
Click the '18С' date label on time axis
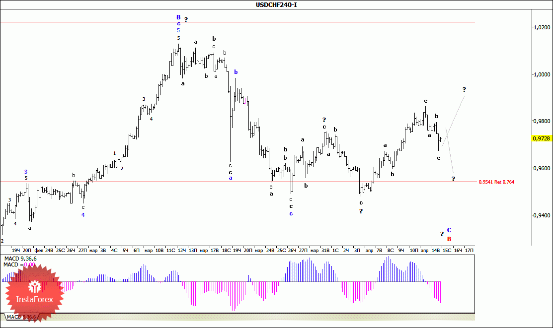click(x=226, y=251)
